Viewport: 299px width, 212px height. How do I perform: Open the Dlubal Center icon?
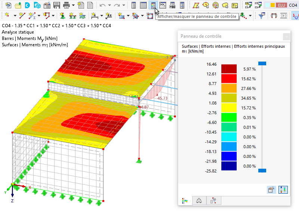pos(28,5)
